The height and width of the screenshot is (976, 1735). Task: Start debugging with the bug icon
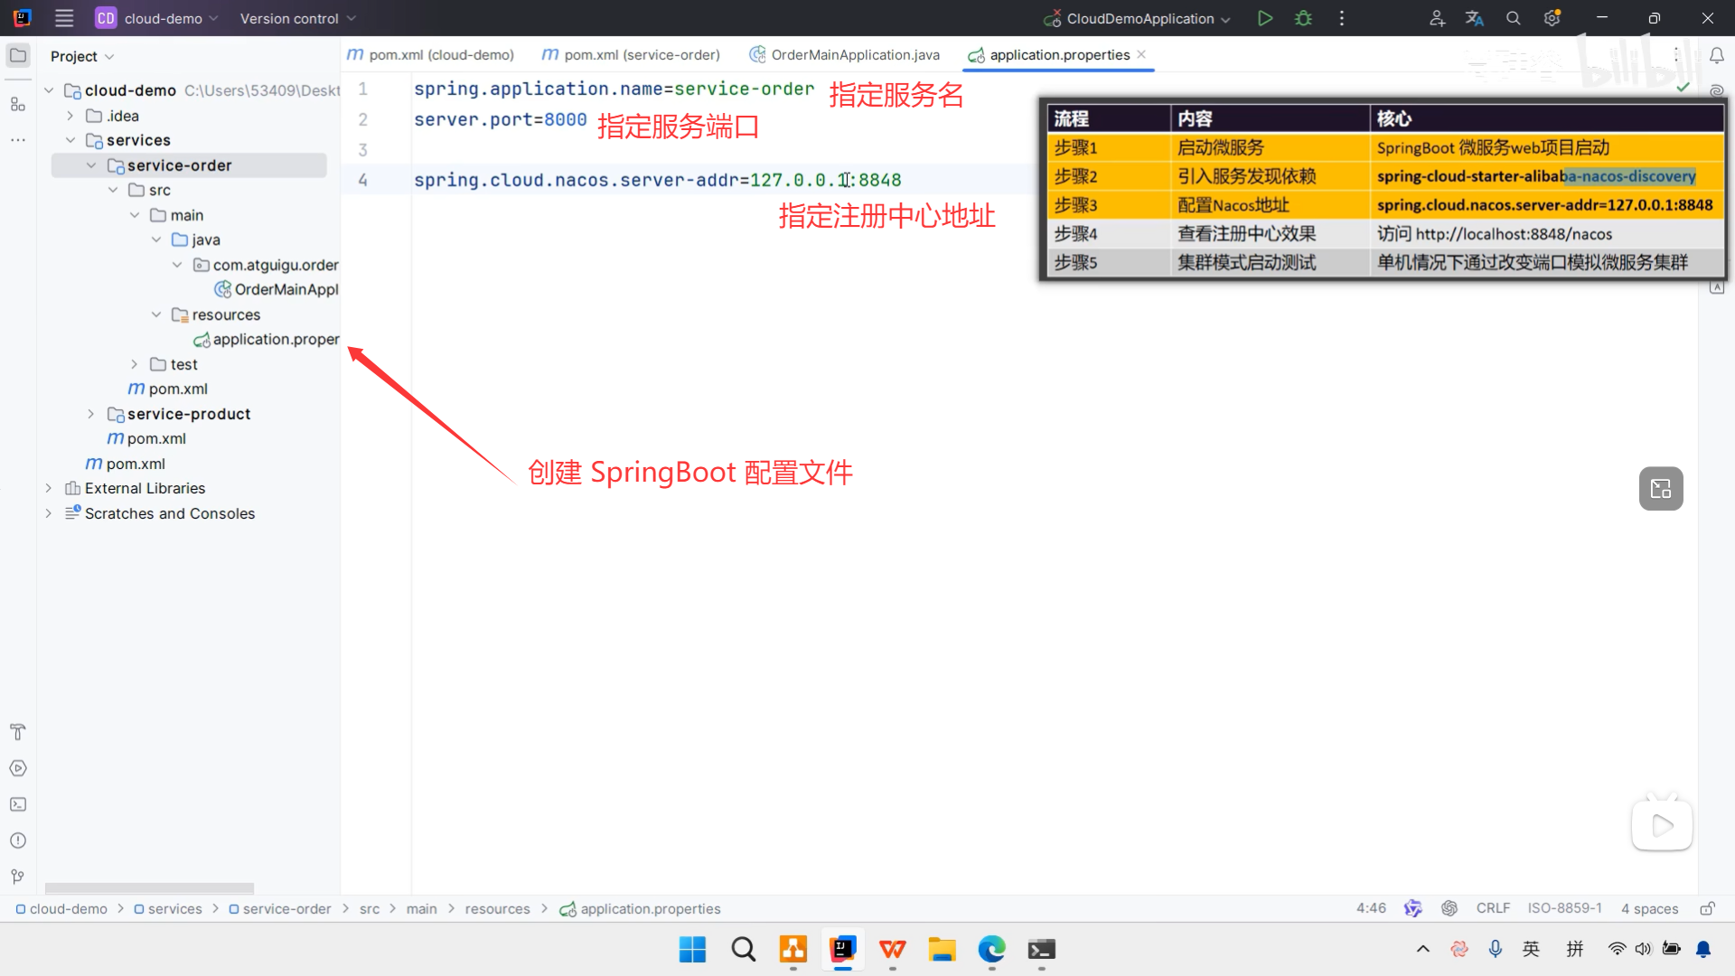click(x=1302, y=18)
